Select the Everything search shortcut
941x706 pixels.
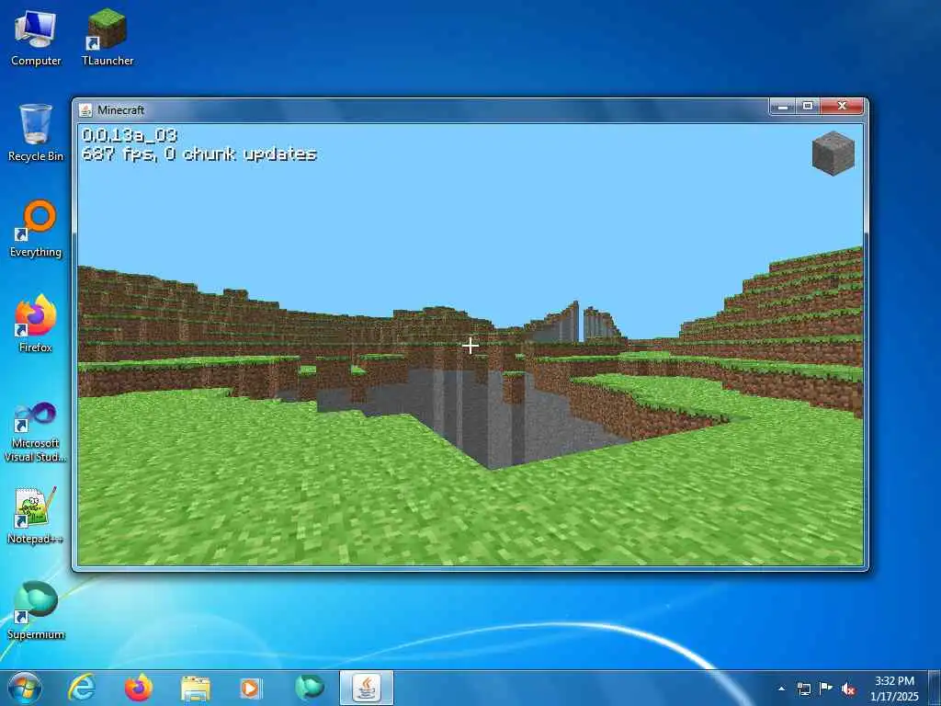[x=36, y=229]
